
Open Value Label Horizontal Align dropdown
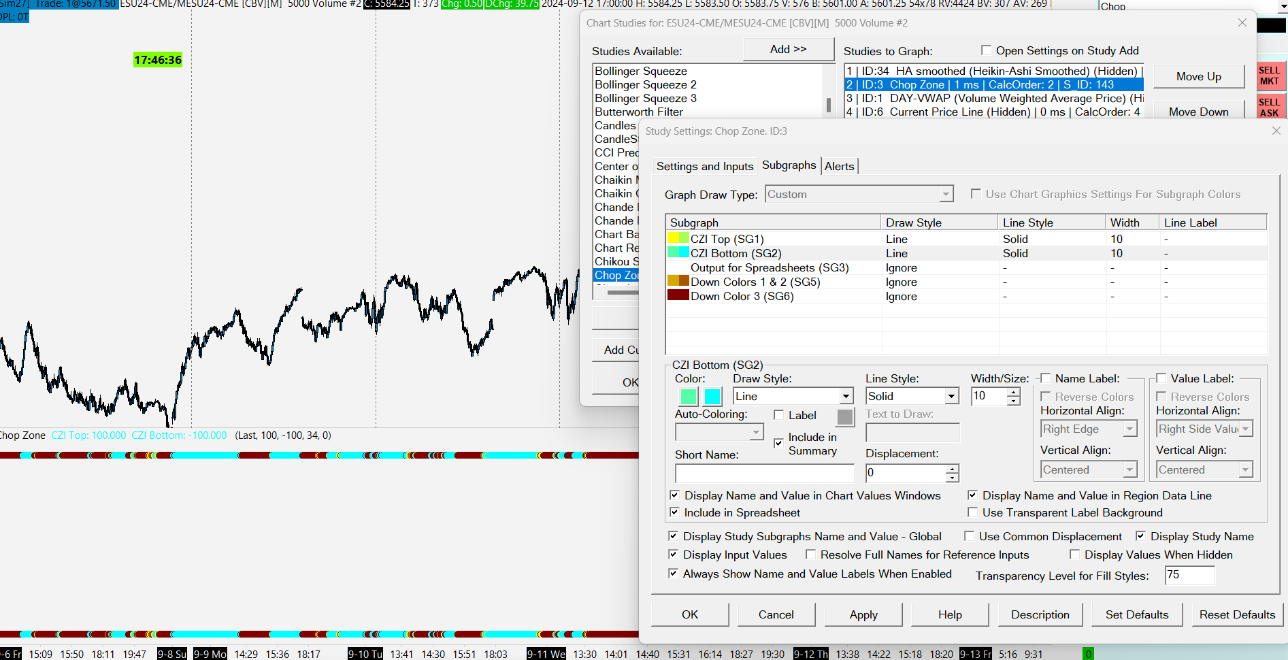[x=1245, y=429]
